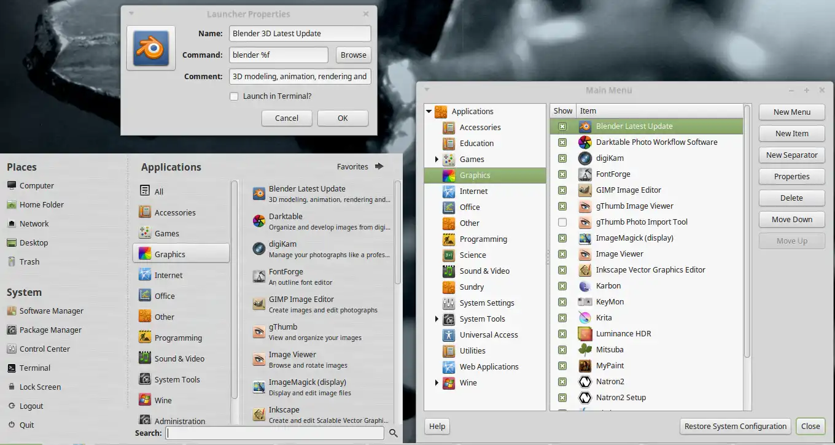Click the Search input box
Viewport: 835px width, 445px height.
[x=275, y=433]
